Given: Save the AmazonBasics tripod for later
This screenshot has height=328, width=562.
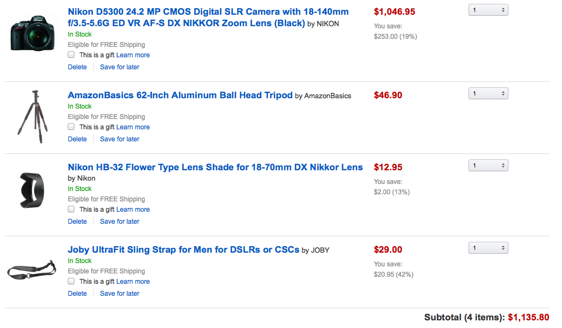Looking at the screenshot, I should point(119,139).
